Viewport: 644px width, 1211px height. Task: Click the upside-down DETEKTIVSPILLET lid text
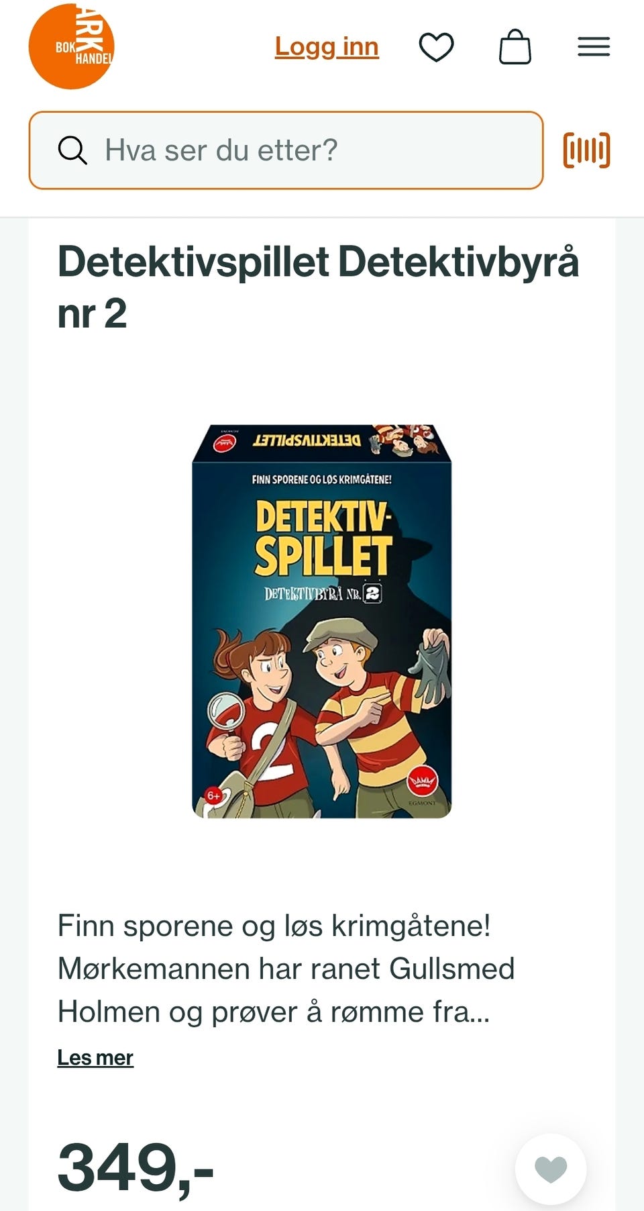click(307, 440)
